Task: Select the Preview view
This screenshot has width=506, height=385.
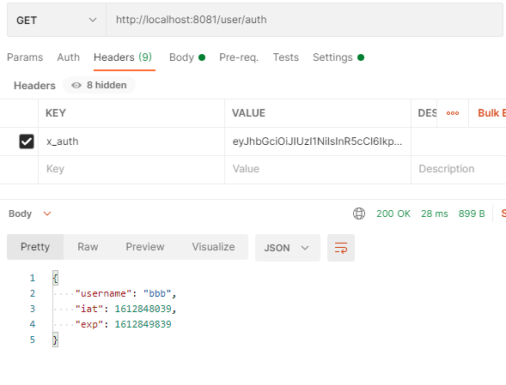Action: click(145, 247)
